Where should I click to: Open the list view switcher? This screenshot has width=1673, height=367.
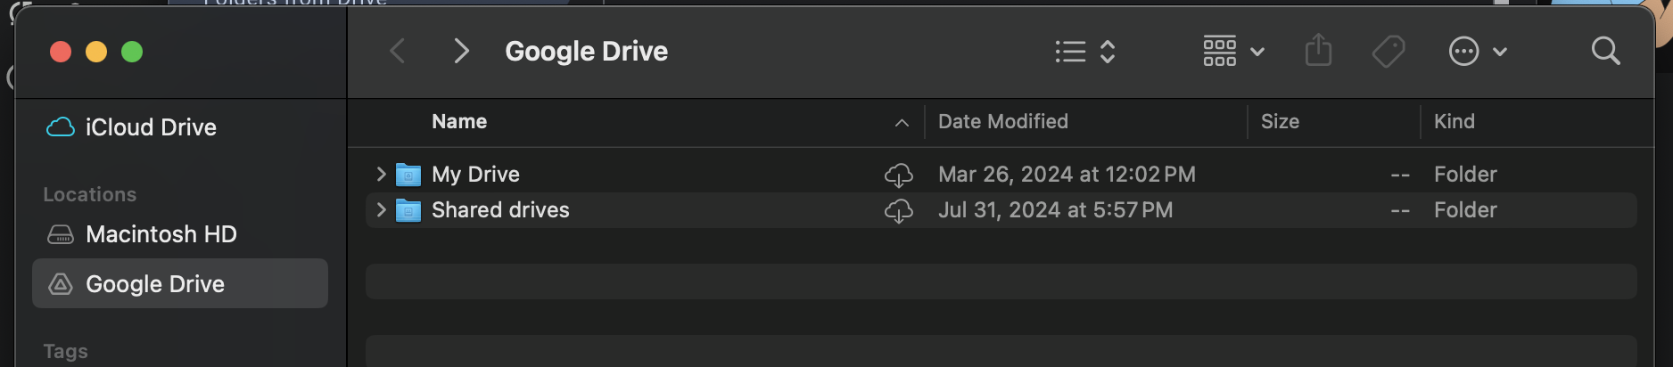1085,52
